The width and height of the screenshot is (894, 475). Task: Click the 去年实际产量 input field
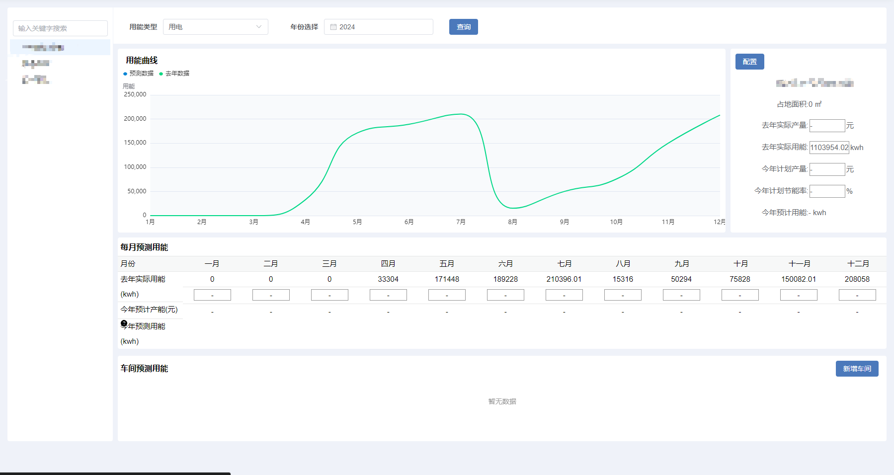point(827,126)
